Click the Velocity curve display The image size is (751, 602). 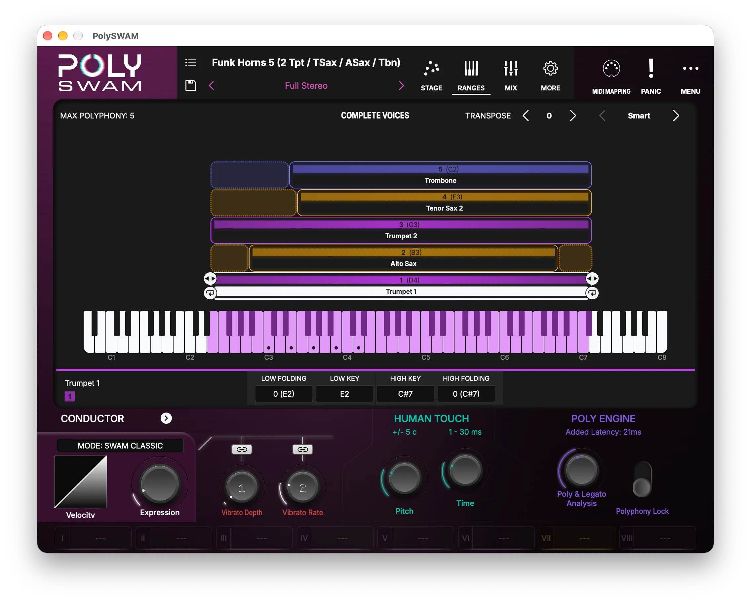point(81,482)
